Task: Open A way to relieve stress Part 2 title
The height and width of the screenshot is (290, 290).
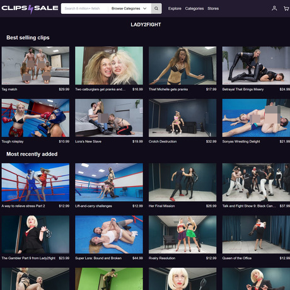Action: coord(23,206)
